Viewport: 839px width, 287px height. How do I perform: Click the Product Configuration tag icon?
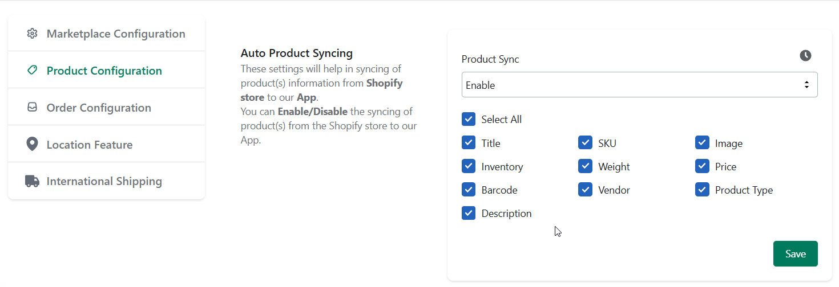pos(33,71)
